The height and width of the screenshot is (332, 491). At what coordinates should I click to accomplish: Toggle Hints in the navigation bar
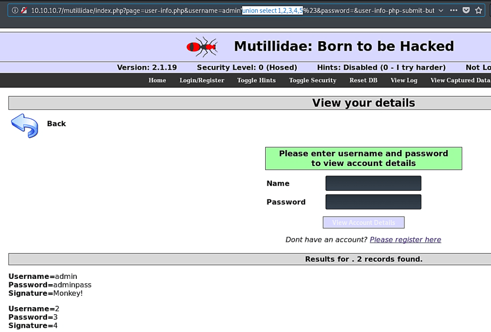point(256,80)
